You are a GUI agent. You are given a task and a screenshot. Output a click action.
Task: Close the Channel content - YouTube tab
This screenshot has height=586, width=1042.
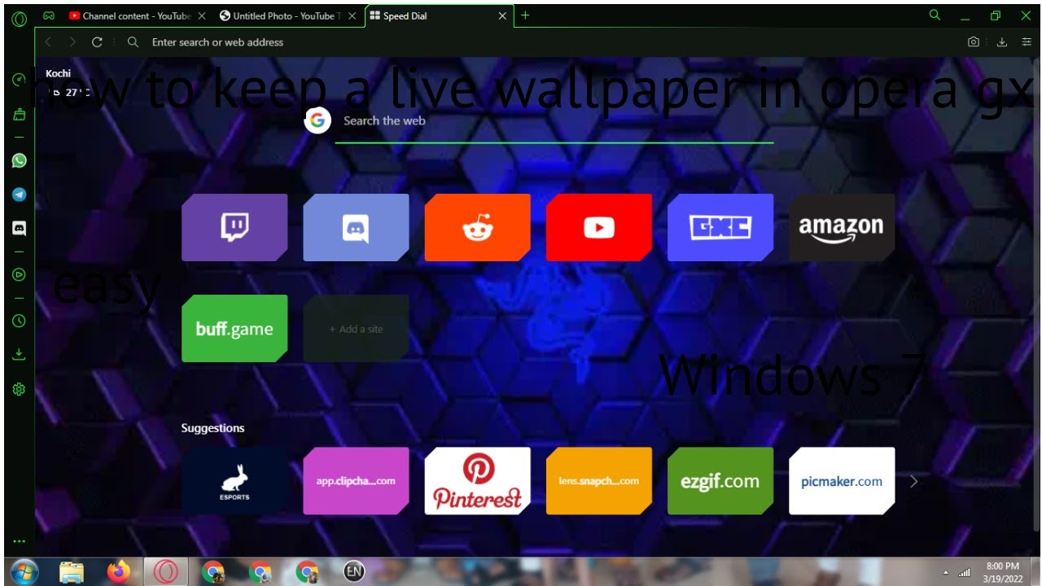[x=202, y=15]
